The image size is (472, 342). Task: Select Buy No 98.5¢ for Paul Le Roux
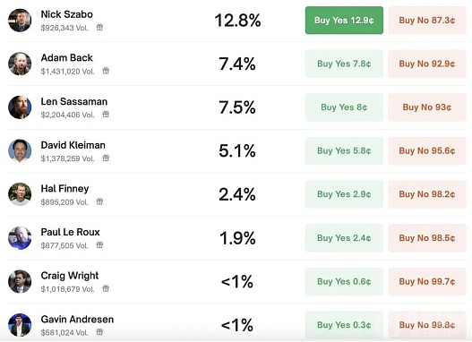427,238
